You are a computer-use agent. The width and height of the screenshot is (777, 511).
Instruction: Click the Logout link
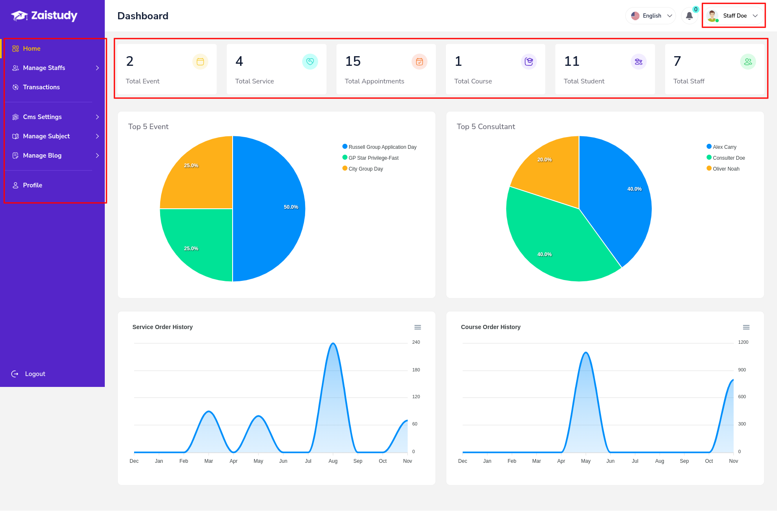(28, 374)
